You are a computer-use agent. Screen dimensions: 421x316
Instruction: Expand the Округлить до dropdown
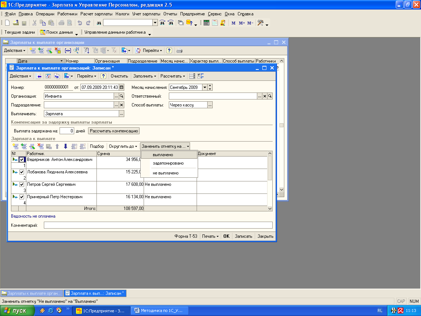(123, 146)
